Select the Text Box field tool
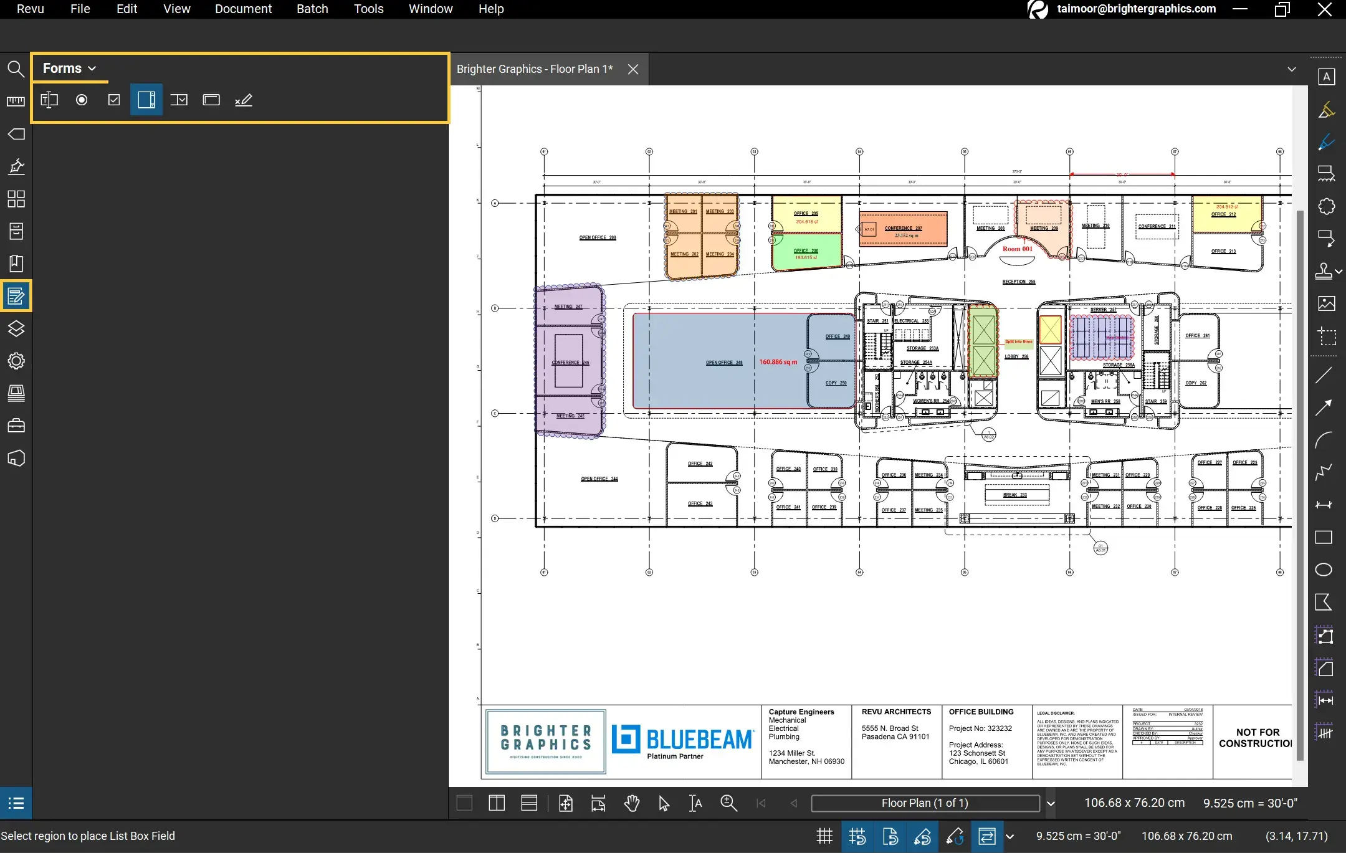Screen dimensions: 1346x853 point(49,100)
